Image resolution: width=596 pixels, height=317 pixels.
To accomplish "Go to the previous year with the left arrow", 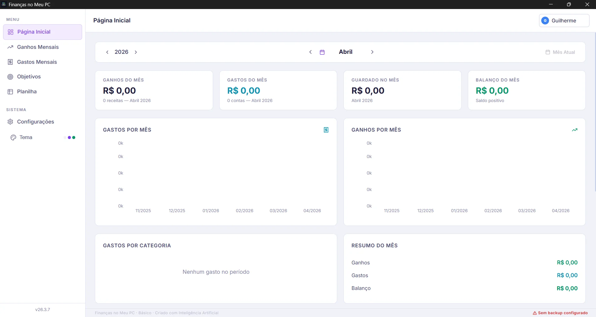I will (x=107, y=52).
